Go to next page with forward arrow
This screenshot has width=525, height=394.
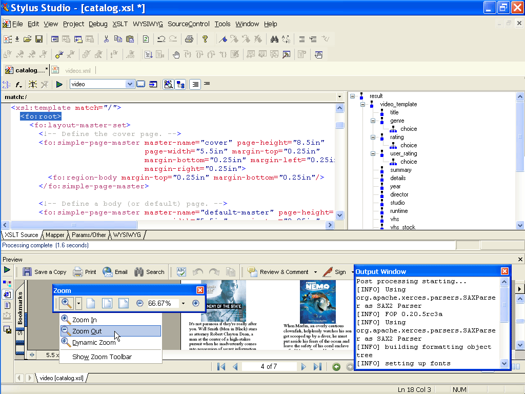[303, 366]
